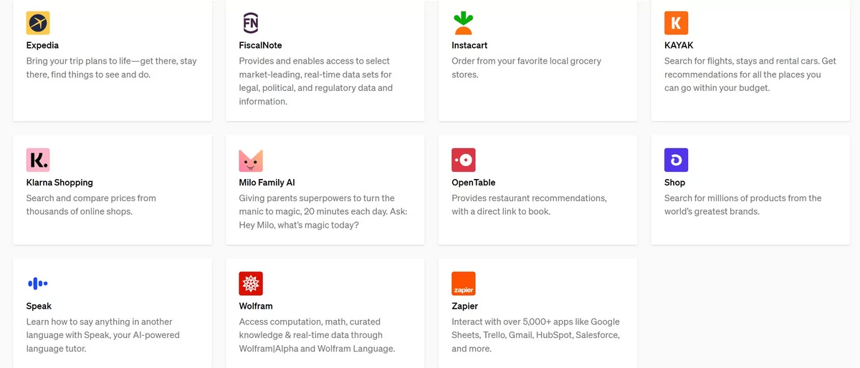860x368 pixels.
Task: Open the Zapier card description text
Action: coord(536,335)
